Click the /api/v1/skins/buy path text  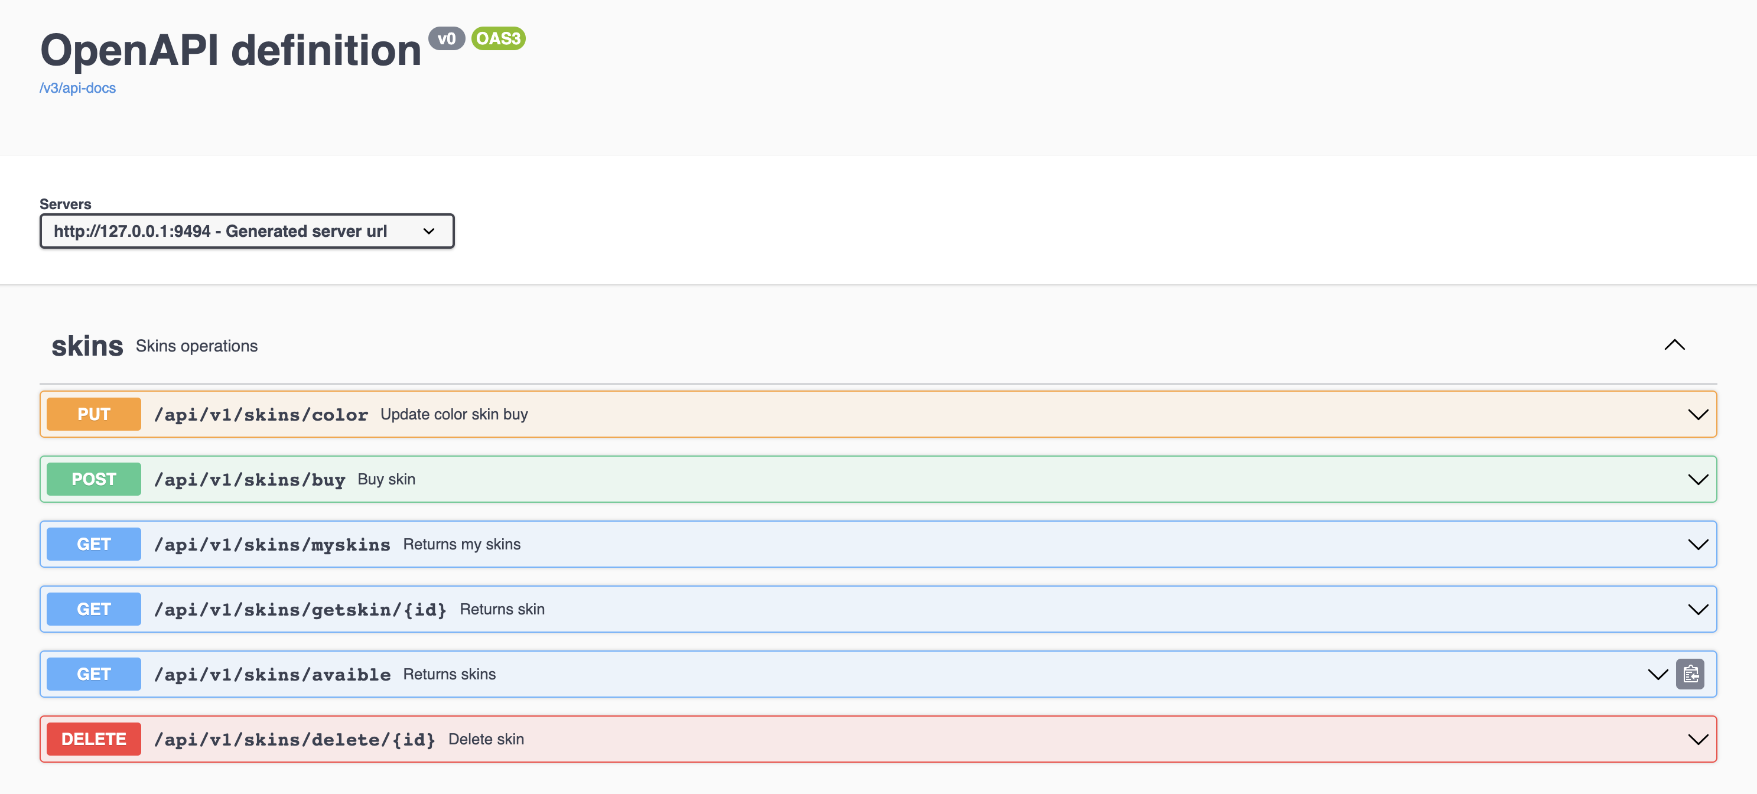249,480
